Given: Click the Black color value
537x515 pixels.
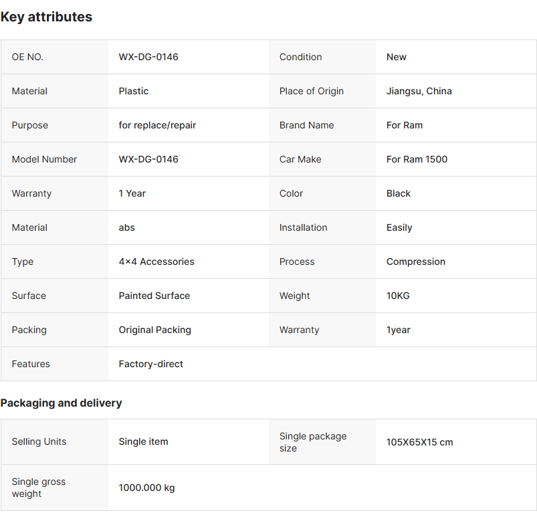Looking at the screenshot, I should [399, 193].
